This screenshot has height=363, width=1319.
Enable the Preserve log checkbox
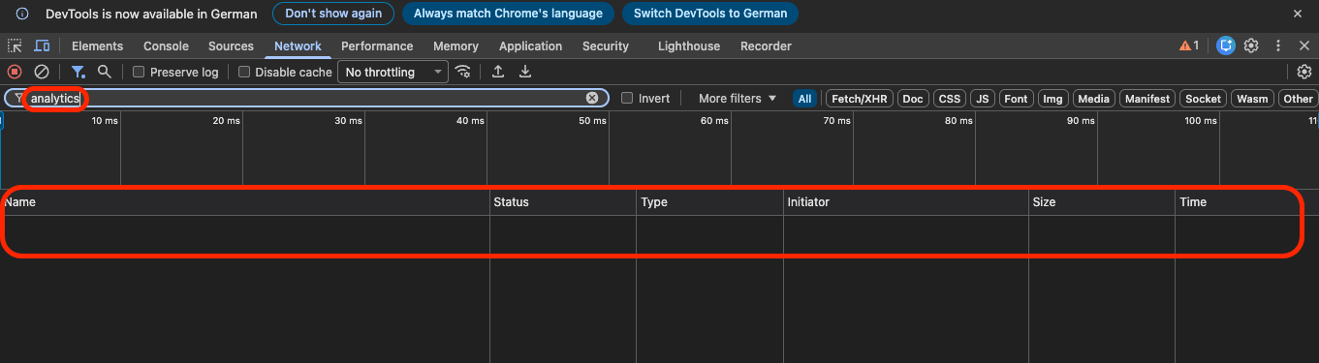pyautogui.click(x=139, y=72)
